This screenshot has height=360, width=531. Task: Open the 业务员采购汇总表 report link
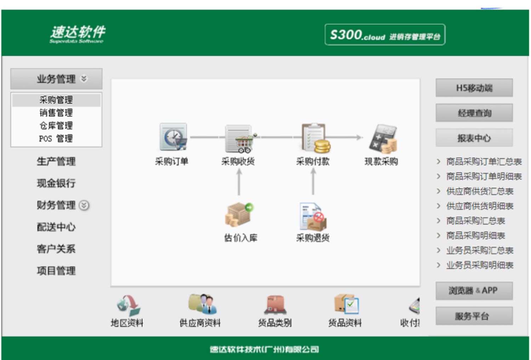pyautogui.click(x=480, y=250)
